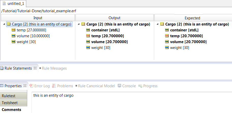
Task: Open the Rule Canonical Model tab
Action: pyautogui.click(x=96, y=86)
